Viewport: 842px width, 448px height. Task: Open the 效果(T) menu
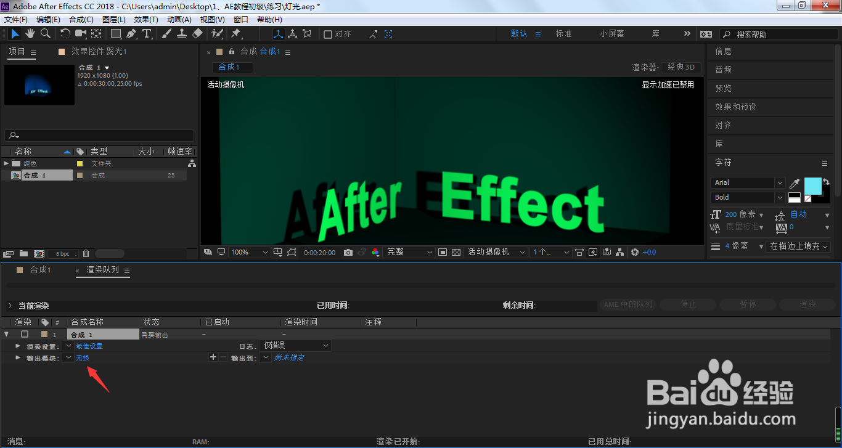point(146,20)
